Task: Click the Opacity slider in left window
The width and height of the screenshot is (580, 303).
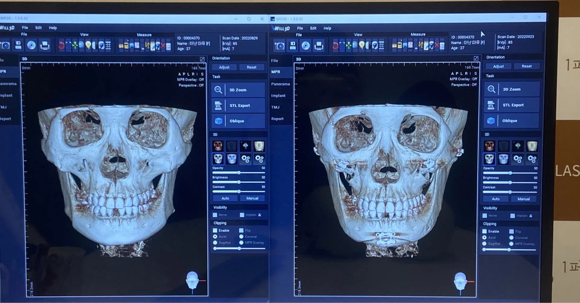Action: [239, 173]
